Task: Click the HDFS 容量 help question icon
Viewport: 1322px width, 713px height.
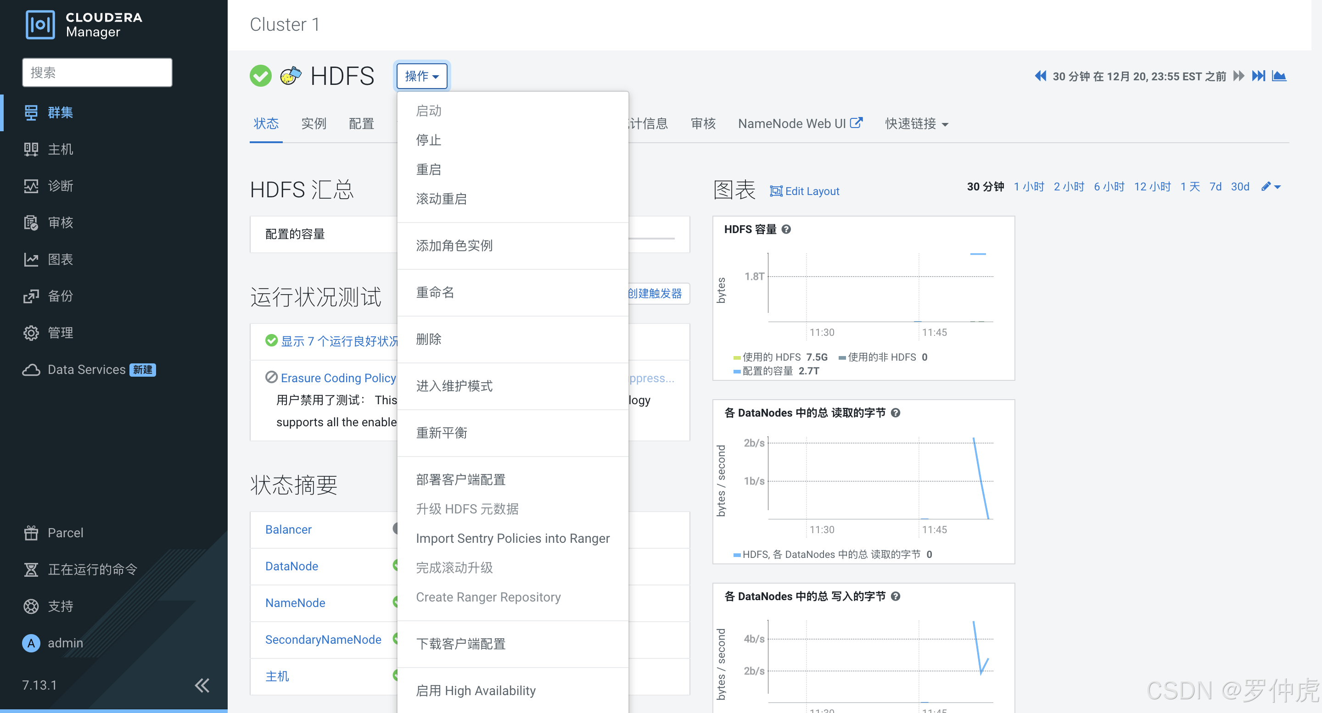Action: (x=786, y=229)
